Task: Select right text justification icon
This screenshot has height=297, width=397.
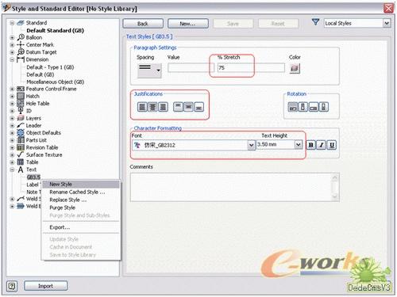Action: coord(163,107)
